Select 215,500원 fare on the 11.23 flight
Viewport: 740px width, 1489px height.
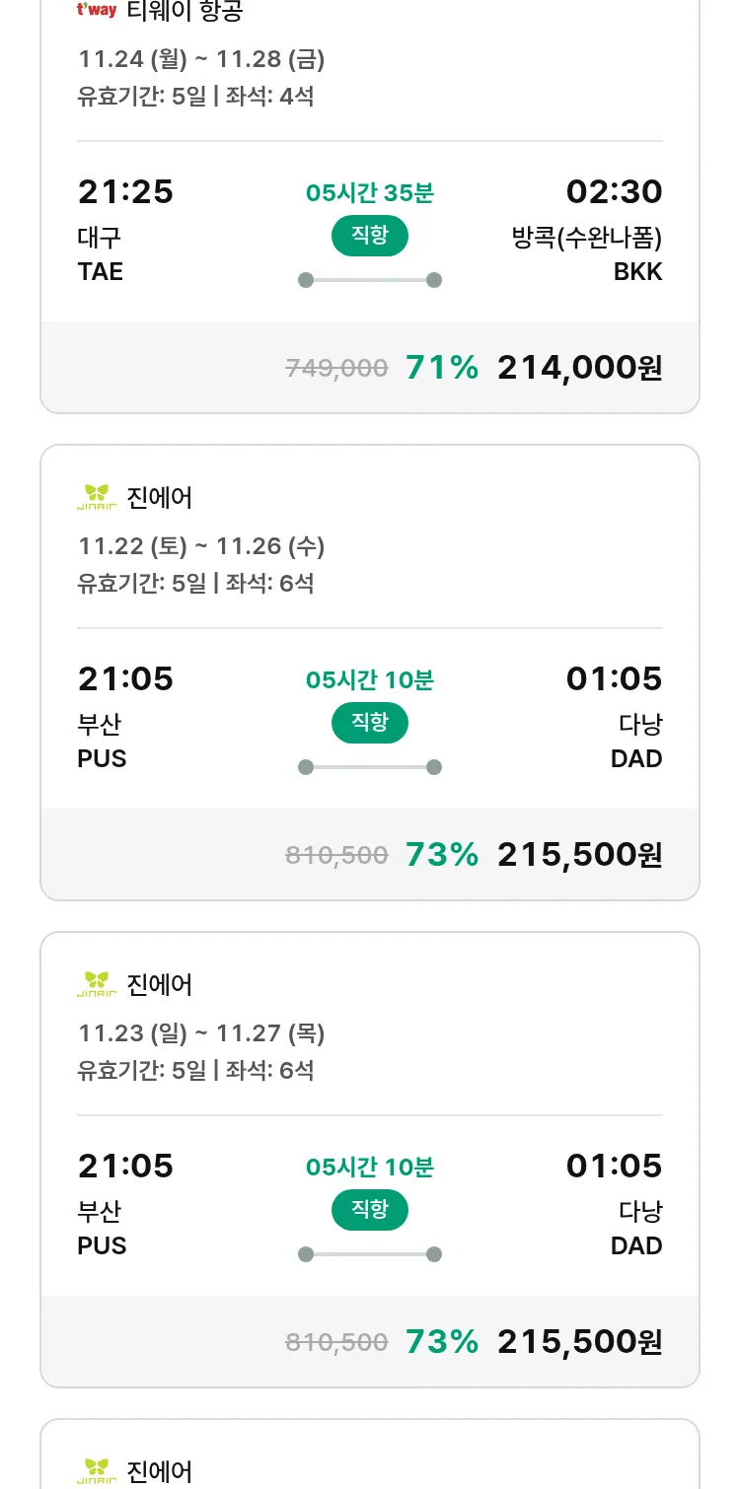point(579,1342)
